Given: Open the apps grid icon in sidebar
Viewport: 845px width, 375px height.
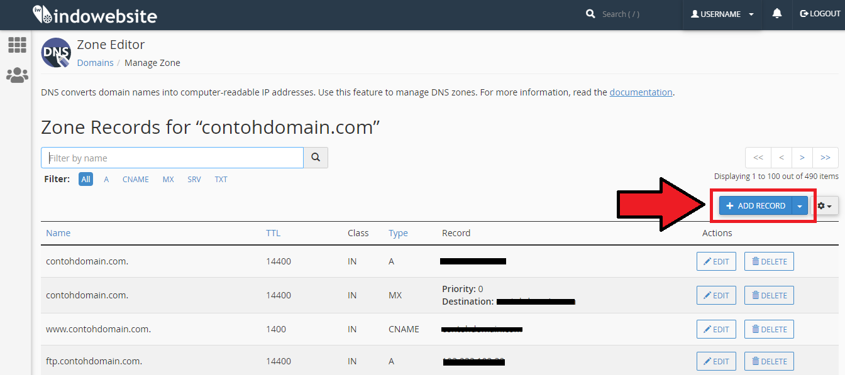Looking at the screenshot, I should (x=17, y=45).
